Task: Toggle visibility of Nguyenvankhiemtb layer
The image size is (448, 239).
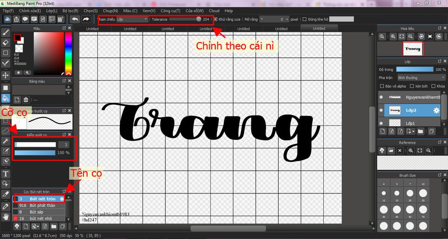Action: 381,97
